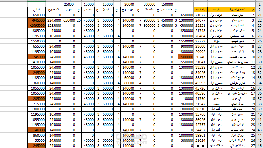The width and height of the screenshot is (263, 148).
Task: Click the yellow الرتبة header cell
Action: 216,10
